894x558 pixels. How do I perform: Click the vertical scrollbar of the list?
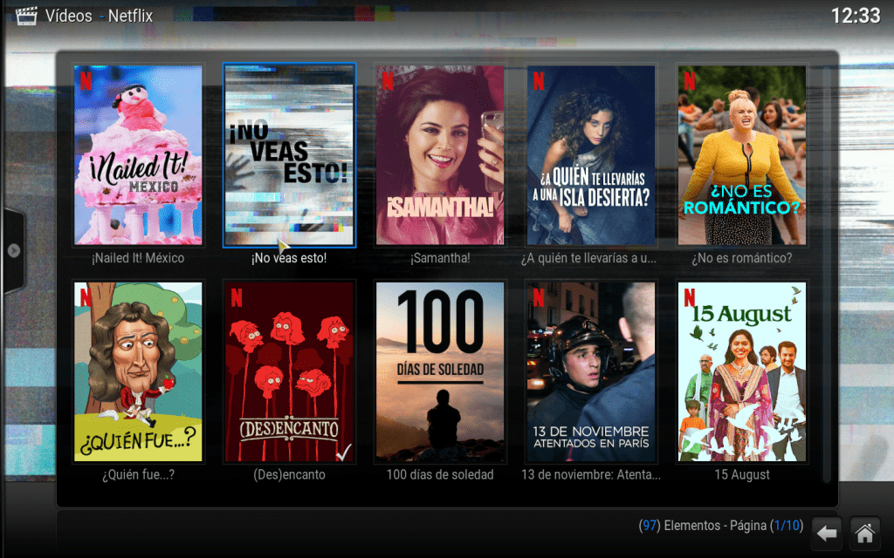[827, 270]
